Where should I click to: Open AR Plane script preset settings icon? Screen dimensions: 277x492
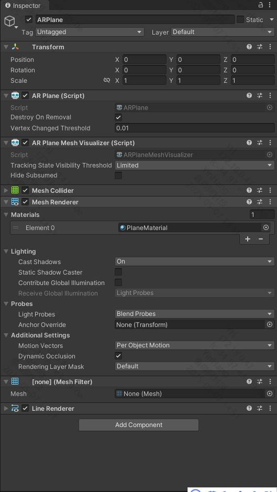coord(260,95)
